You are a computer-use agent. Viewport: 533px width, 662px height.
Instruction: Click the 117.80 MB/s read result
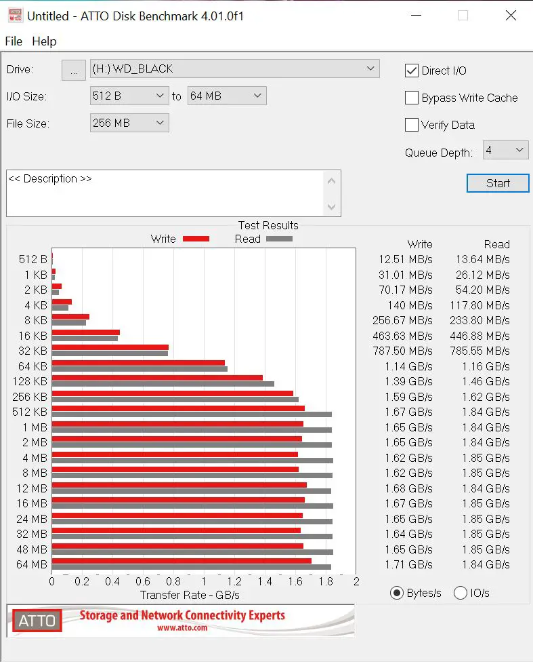coord(480,305)
